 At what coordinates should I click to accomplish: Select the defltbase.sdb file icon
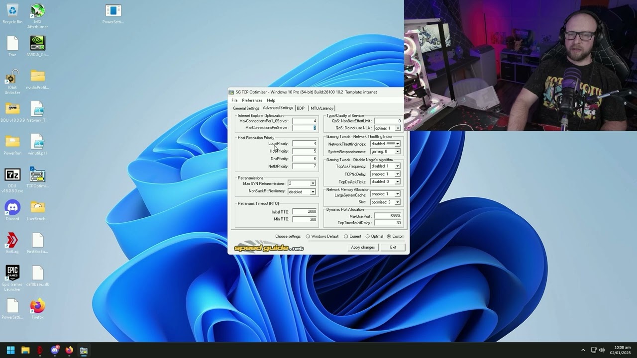(37, 276)
